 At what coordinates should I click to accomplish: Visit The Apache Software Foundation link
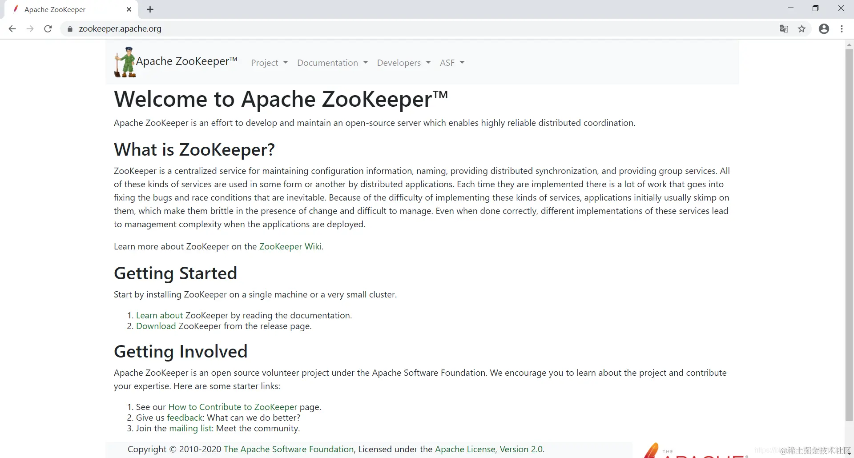(x=289, y=449)
